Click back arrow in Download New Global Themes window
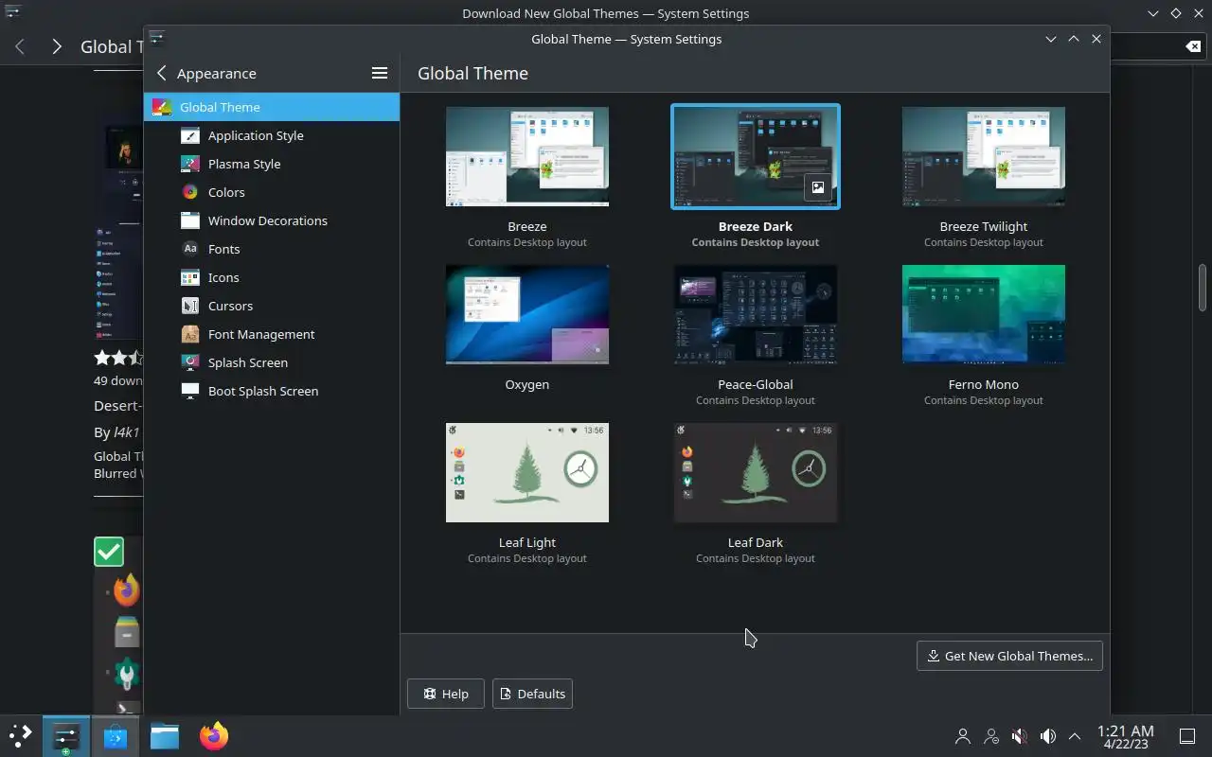Screen dimensions: 1212x757 pyautogui.click(x=20, y=46)
